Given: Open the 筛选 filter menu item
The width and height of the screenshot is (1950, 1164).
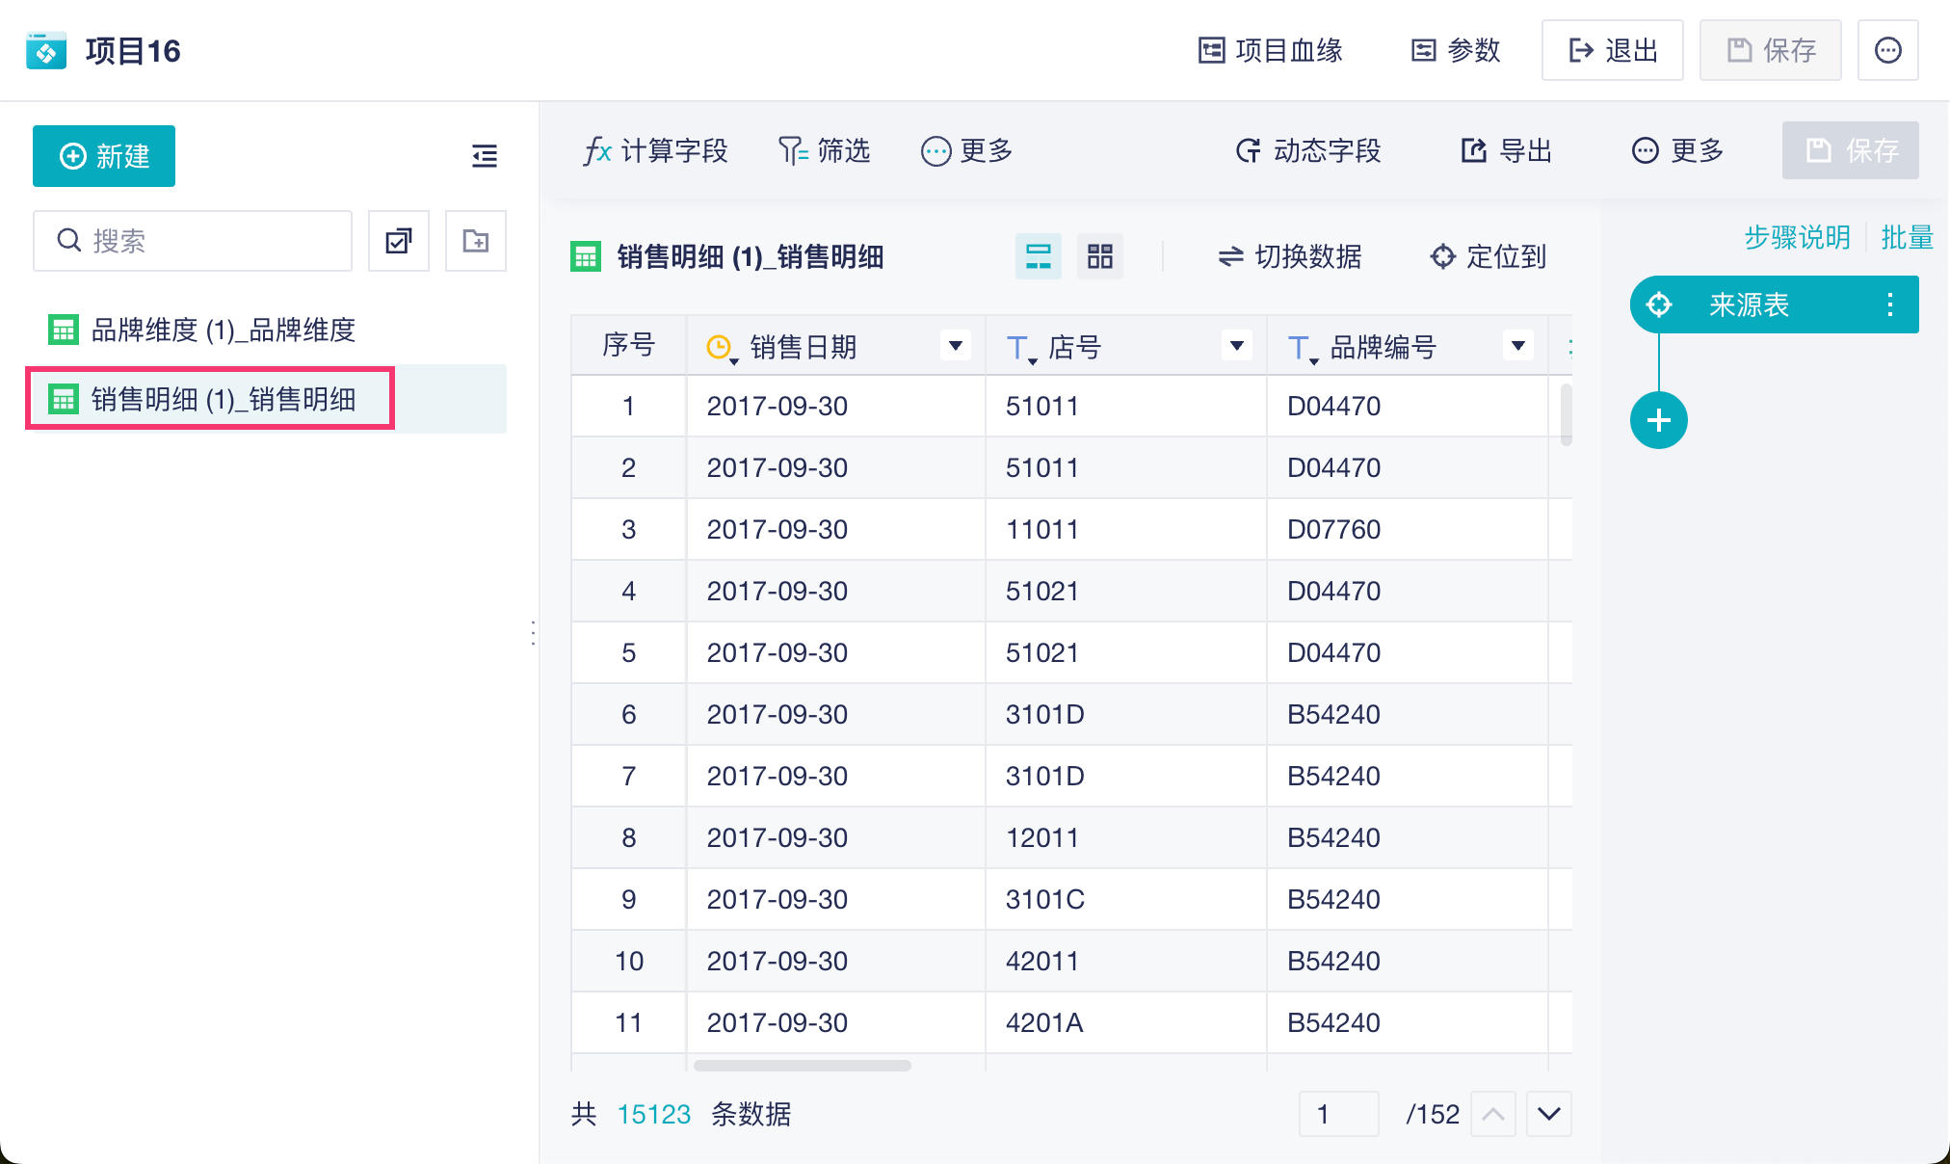Looking at the screenshot, I should [824, 151].
